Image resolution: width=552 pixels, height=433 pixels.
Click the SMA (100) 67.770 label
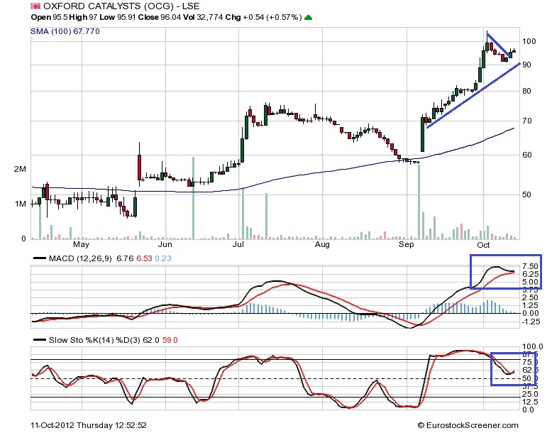tap(65, 31)
